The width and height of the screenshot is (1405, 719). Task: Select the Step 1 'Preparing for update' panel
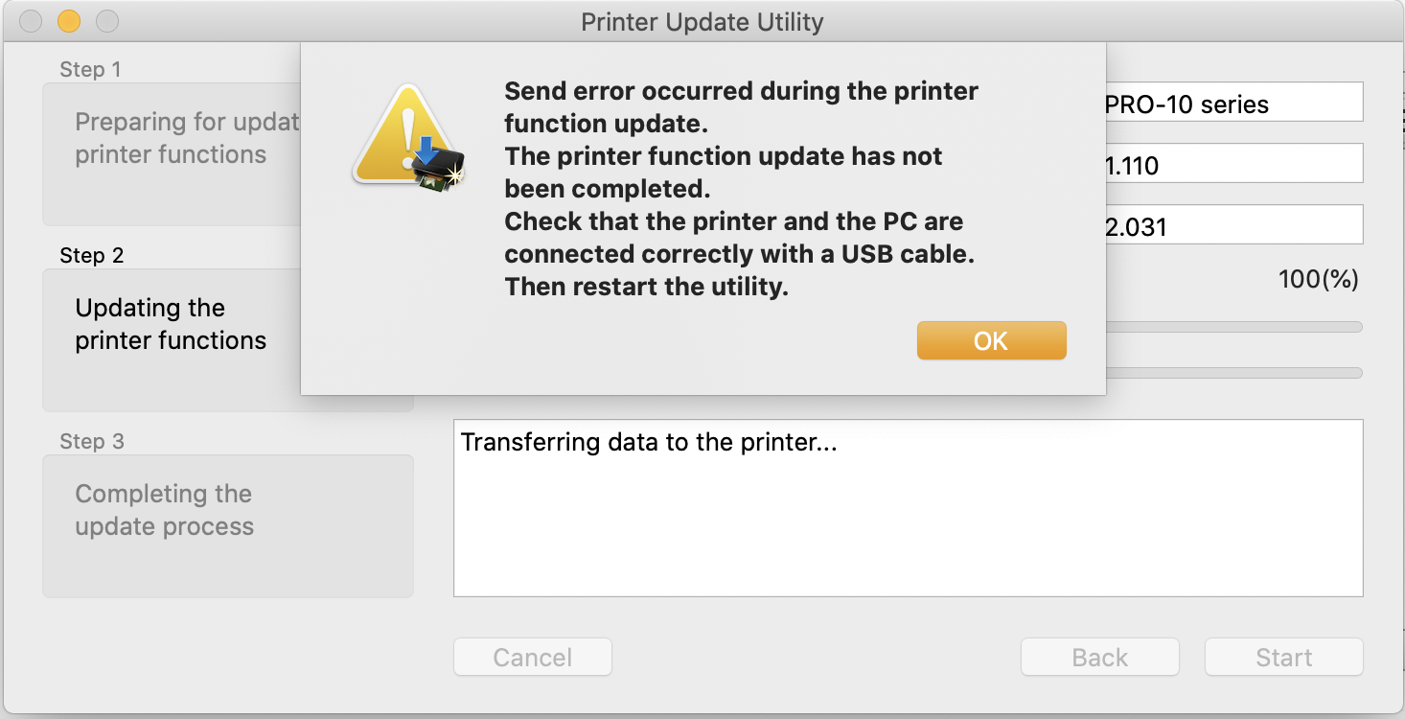[173, 155]
